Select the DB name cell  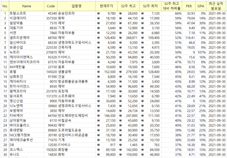27,145
